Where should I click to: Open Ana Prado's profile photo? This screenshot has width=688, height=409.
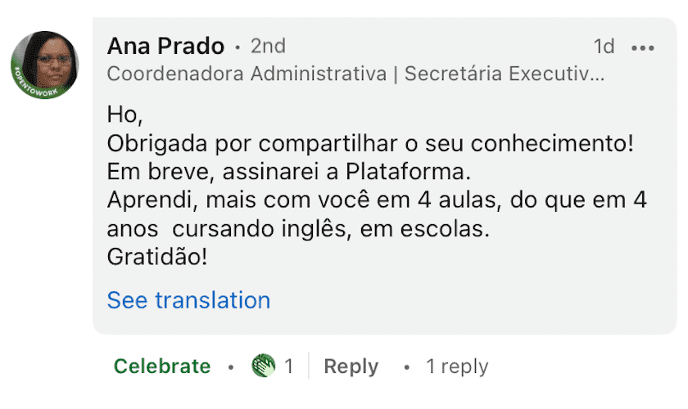[x=44, y=65]
